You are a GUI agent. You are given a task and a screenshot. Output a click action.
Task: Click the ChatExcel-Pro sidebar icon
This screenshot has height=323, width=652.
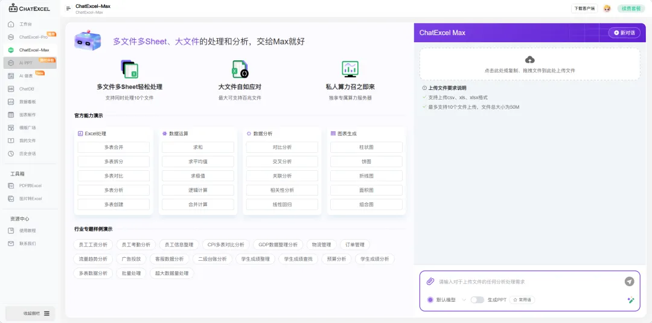11,37
